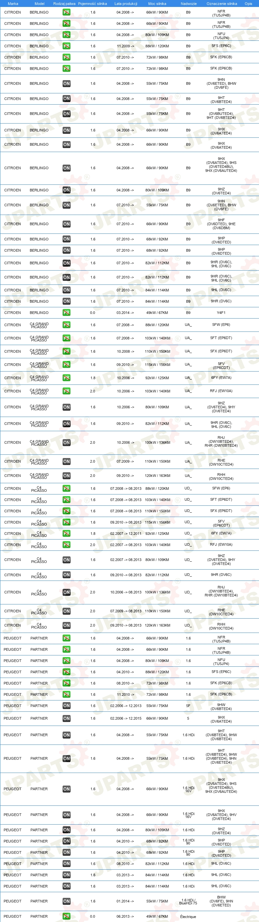Click diesel ON icon in Berlingo 84kW 9HR (DV6C) row
259x922 pixels.
[66, 301]
